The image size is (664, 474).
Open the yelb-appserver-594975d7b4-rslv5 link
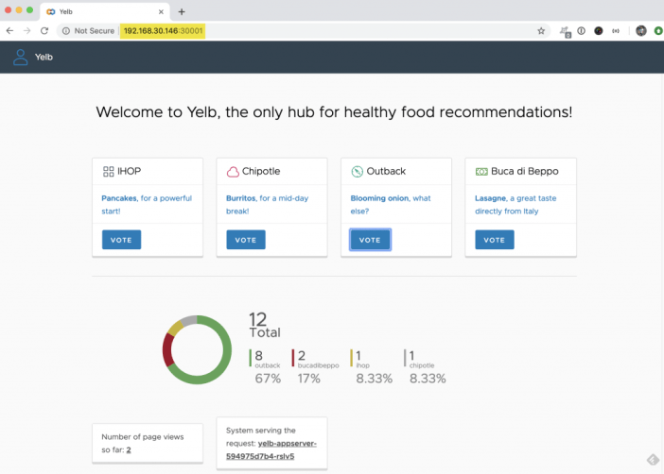point(271,449)
